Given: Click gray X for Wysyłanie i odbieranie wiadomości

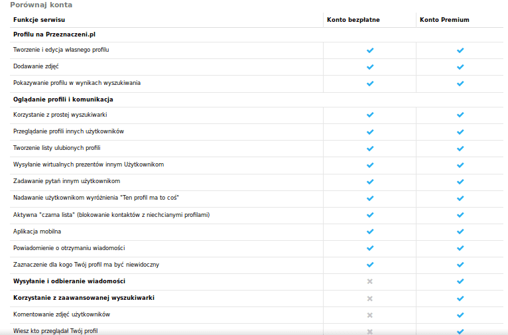Looking at the screenshot, I should click(x=370, y=281).
